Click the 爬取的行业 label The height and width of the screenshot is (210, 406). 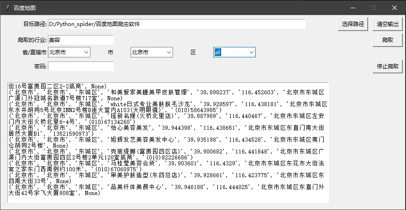(32, 40)
